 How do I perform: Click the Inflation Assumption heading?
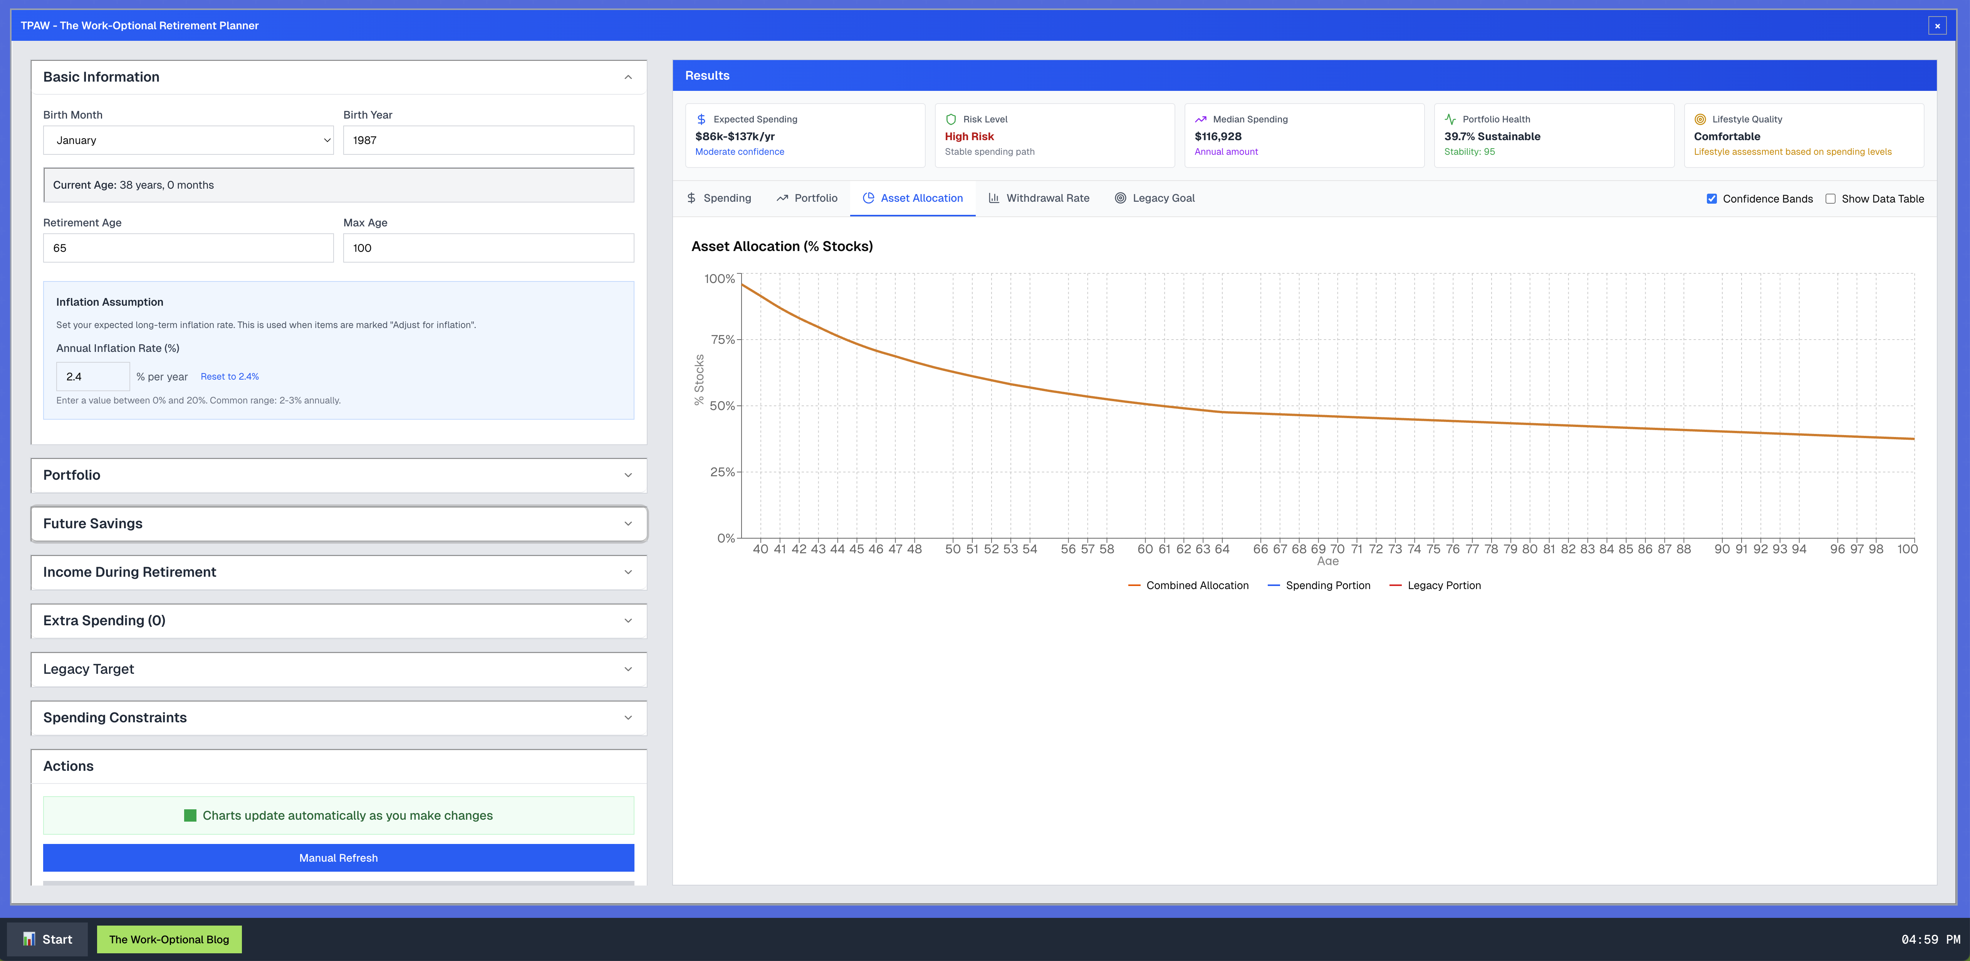[109, 303]
